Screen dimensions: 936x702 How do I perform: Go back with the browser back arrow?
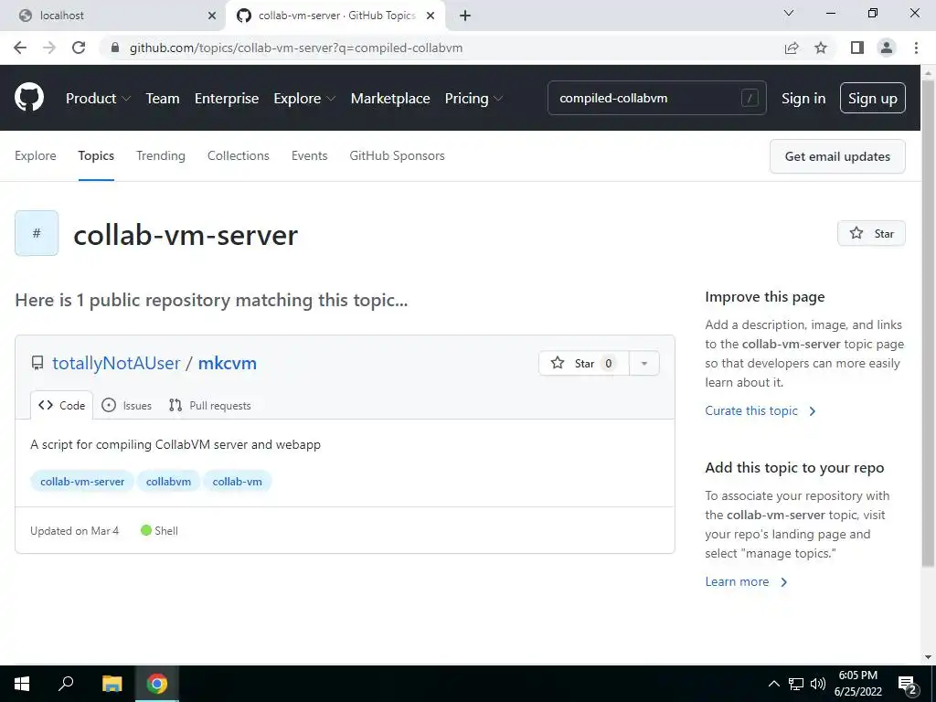[x=20, y=48]
